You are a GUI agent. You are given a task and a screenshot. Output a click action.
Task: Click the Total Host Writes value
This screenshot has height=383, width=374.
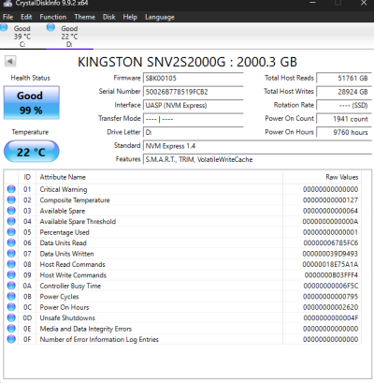click(344, 92)
